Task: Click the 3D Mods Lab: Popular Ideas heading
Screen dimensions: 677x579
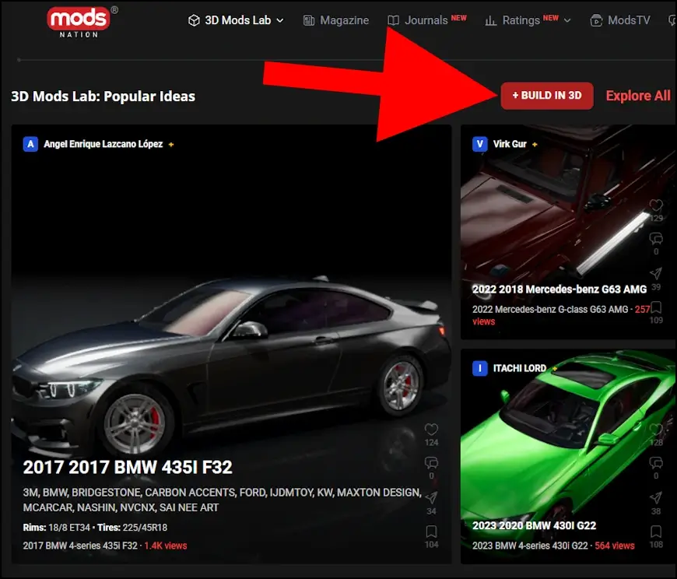Action: point(103,96)
